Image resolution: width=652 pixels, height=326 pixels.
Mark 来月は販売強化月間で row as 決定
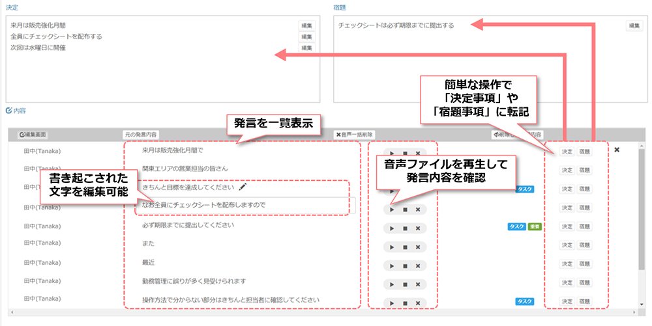pos(567,152)
